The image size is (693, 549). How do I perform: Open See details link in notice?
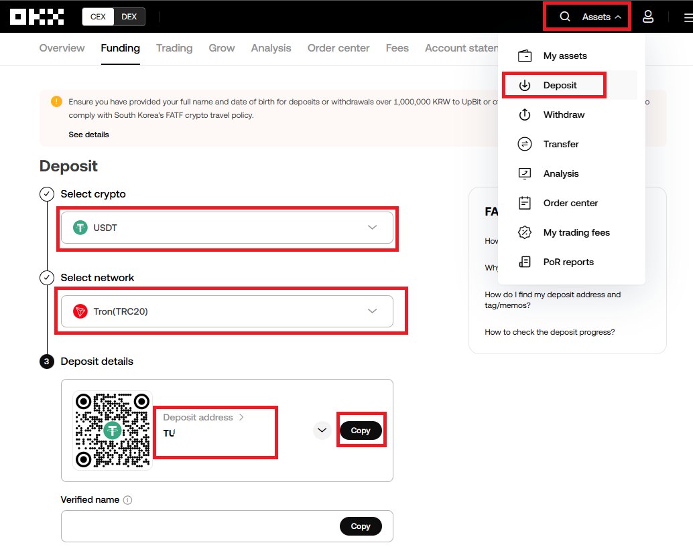[x=89, y=135]
